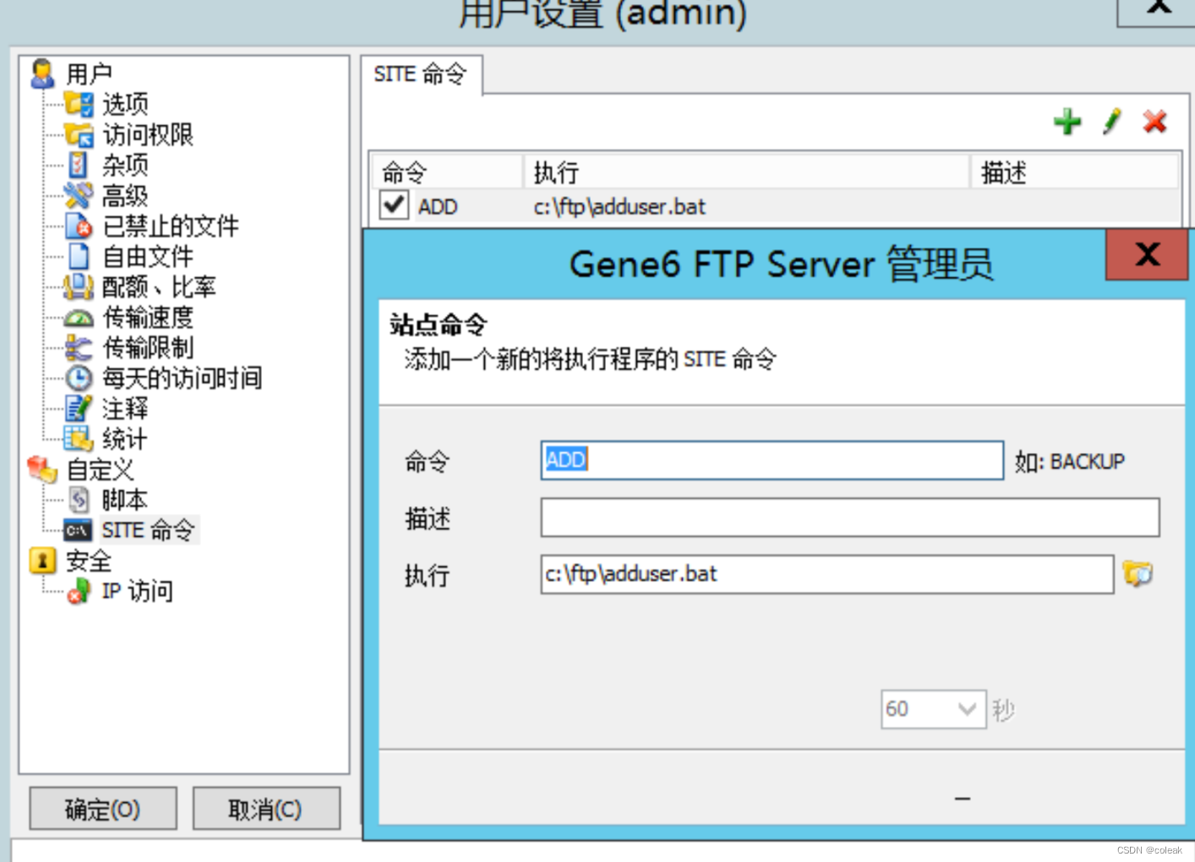Click the 杂项 icon in tree
The image size is (1195, 862).
point(79,165)
